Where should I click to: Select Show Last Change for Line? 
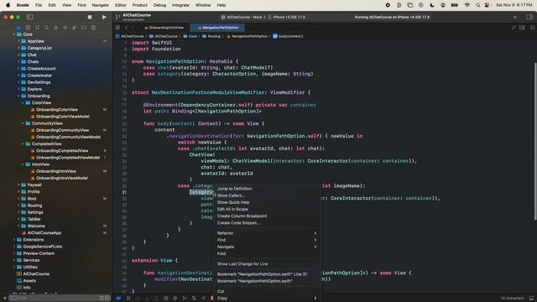click(x=242, y=264)
